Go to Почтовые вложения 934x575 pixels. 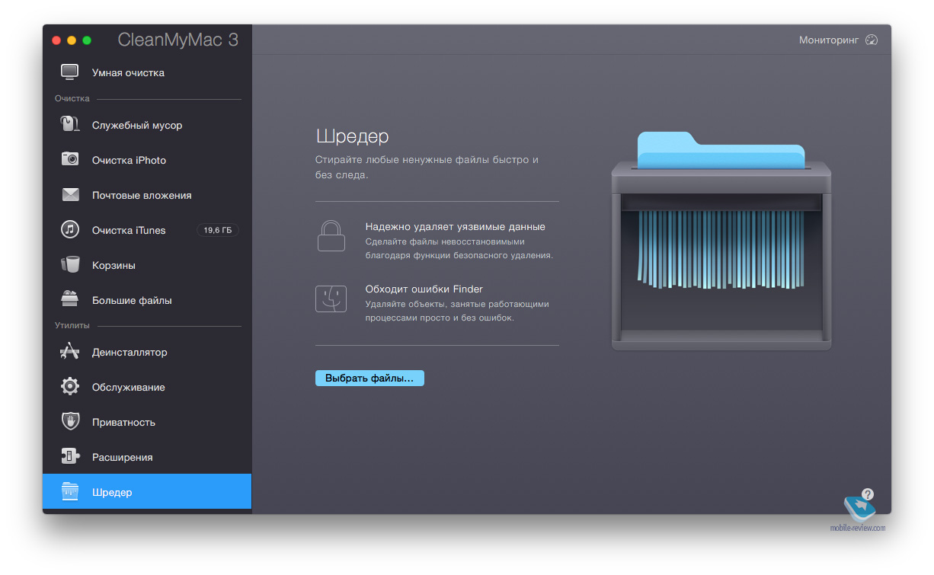coord(147,195)
